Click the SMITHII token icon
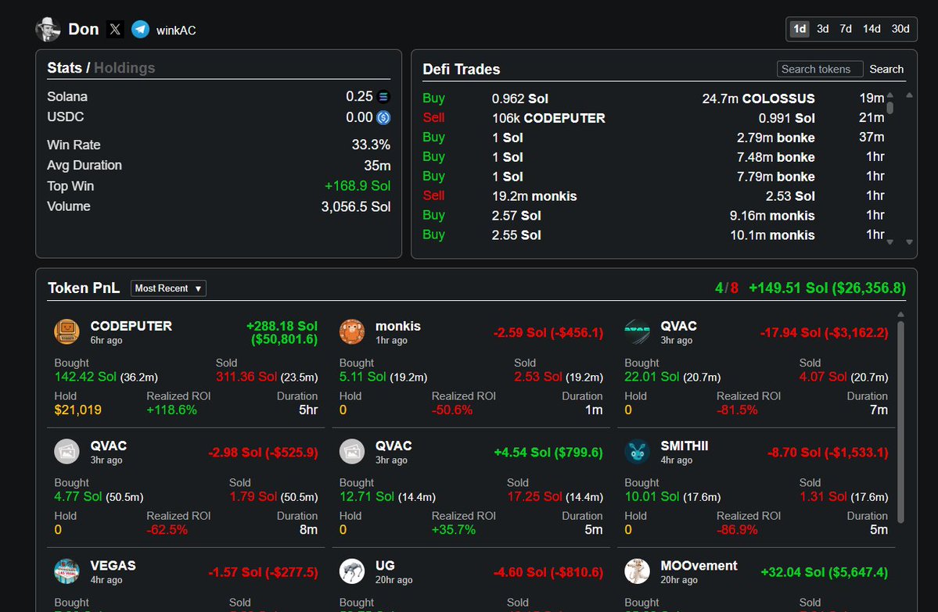 637,452
